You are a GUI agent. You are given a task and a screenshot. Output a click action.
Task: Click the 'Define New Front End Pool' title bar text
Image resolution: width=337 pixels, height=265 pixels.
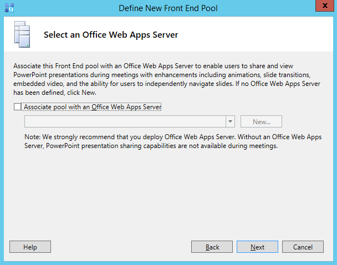[168, 8]
